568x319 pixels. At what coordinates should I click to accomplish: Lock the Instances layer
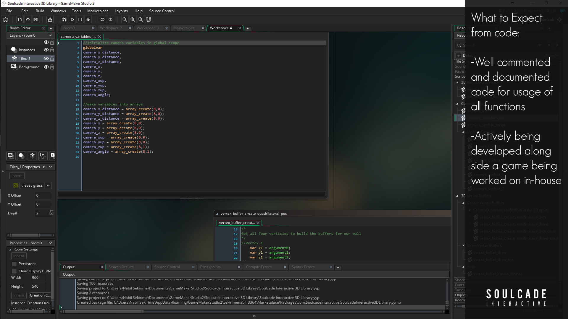[52, 50]
